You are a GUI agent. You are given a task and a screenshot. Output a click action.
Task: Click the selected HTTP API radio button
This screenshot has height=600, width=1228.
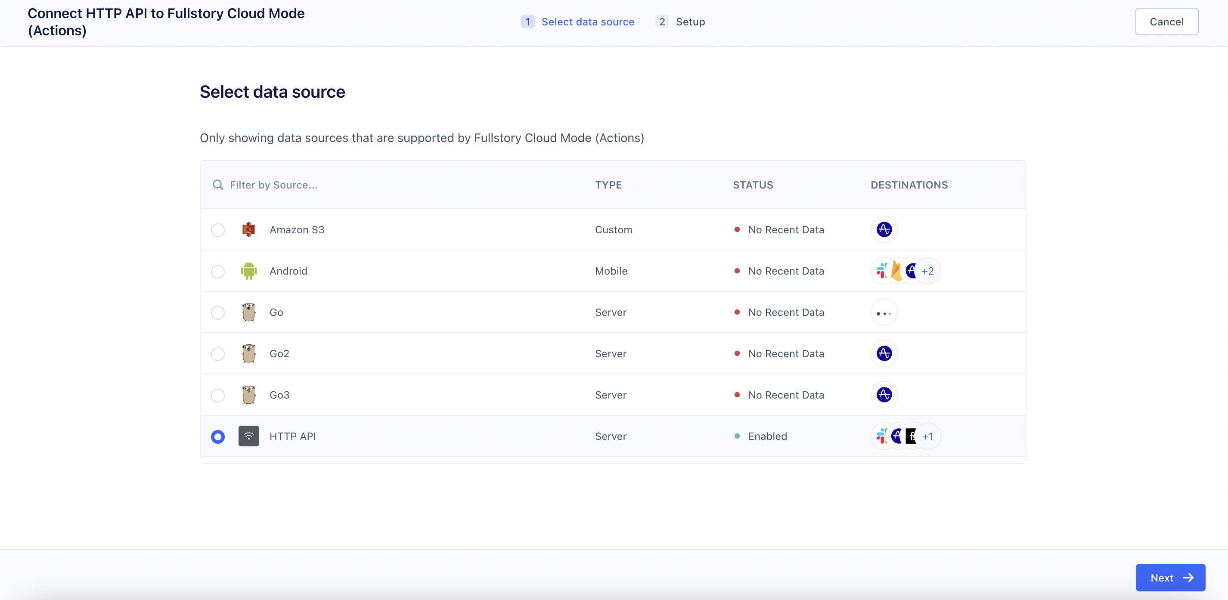coord(218,436)
